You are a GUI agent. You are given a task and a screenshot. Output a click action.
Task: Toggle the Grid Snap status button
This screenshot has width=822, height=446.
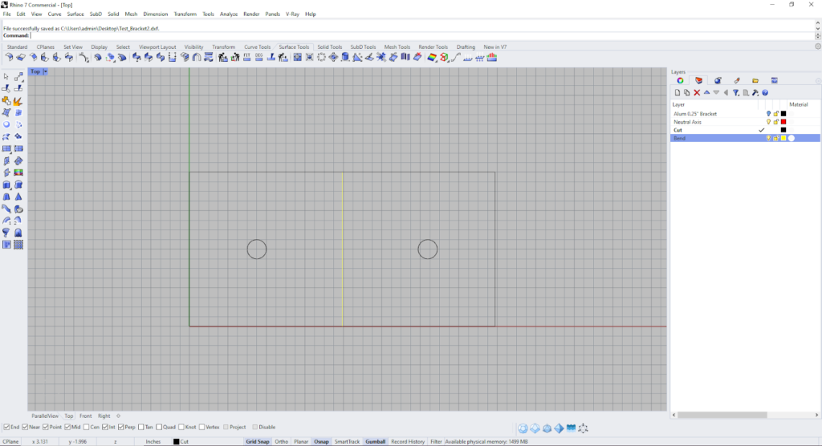(x=257, y=441)
